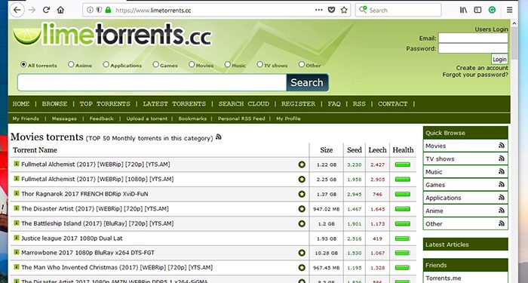Open the TV shows Quick Browse link
Image resolution: width=528 pixels, height=283 pixels.
click(x=440, y=158)
